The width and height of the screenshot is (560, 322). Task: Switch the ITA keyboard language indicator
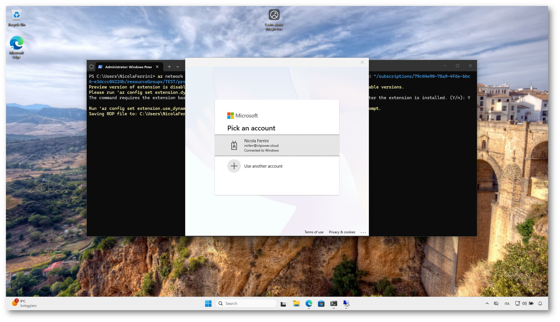[507, 303]
